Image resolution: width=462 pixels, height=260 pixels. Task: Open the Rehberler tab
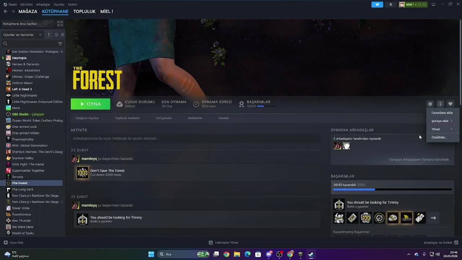point(195,118)
